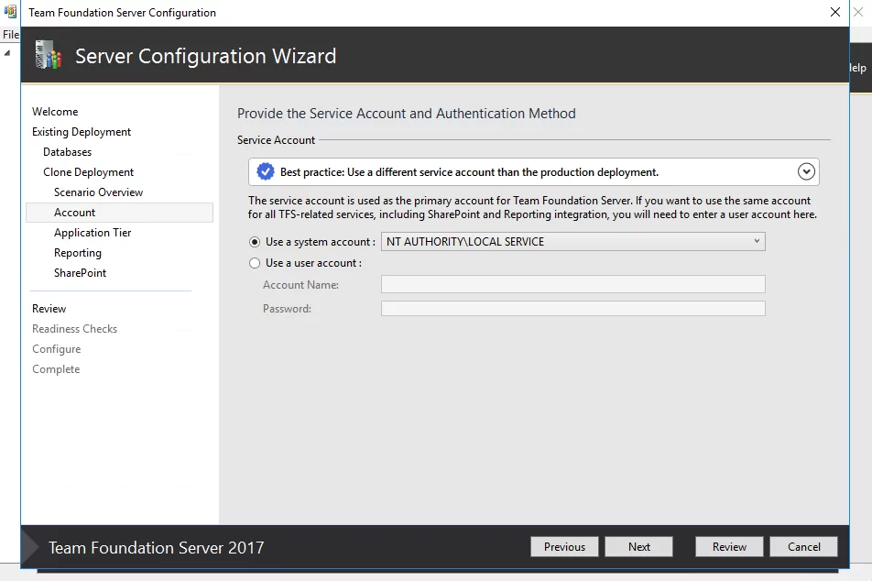The image size is (872, 581).
Task: Click the Cancel button
Action: coord(803,547)
